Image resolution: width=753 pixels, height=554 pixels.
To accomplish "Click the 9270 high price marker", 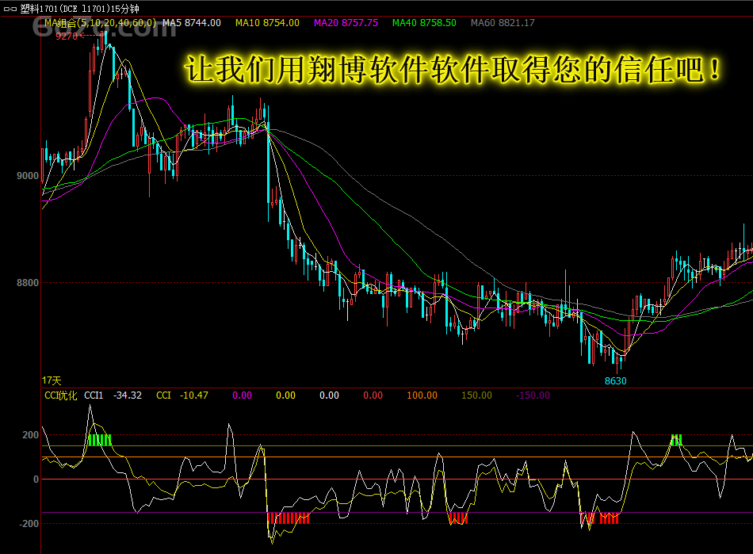I will click(x=67, y=36).
